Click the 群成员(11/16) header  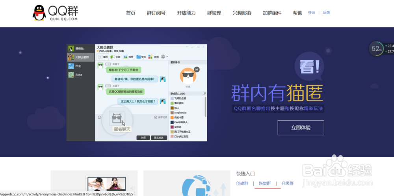(178, 93)
